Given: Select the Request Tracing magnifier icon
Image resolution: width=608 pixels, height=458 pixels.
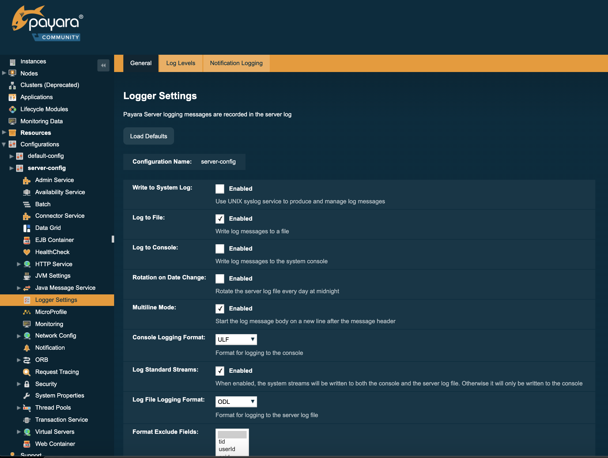Looking at the screenshot, I should (x=27, y=372).
